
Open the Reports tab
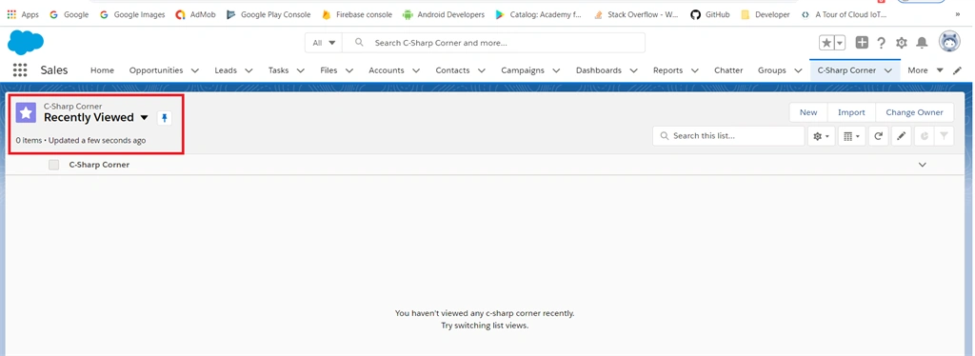pos(667,70)
